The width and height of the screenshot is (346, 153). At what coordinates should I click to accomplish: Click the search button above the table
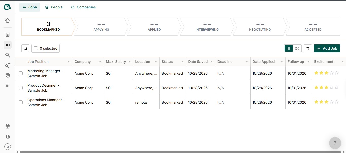[x=25, y=48]
